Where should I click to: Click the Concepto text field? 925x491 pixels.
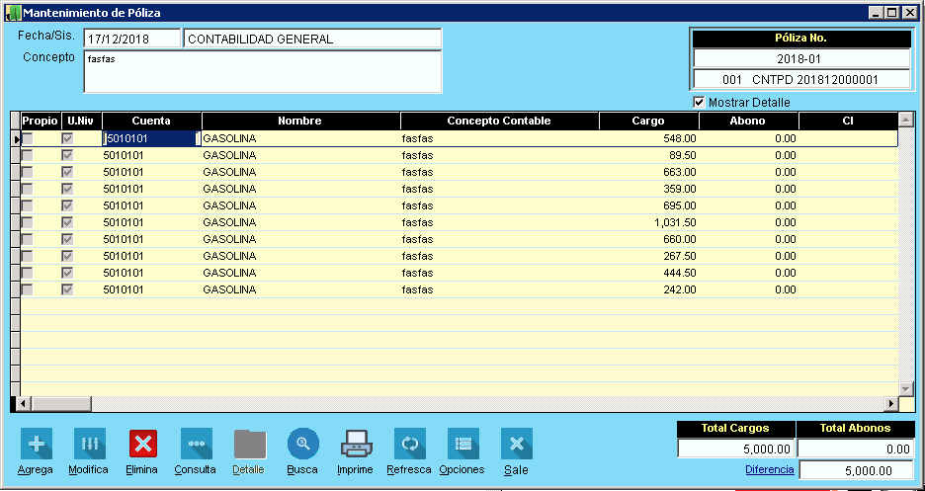point(262,71)
